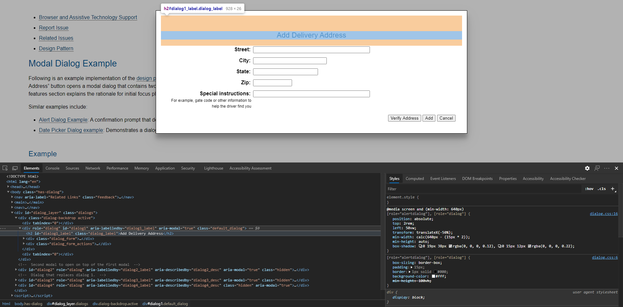This screenshot has width=623, height=307.
Task: Focus the City input field
Action: point(290,61)
